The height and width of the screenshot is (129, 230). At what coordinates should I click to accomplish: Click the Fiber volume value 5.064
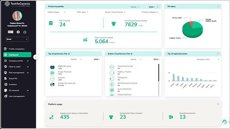tap(101, 42)
